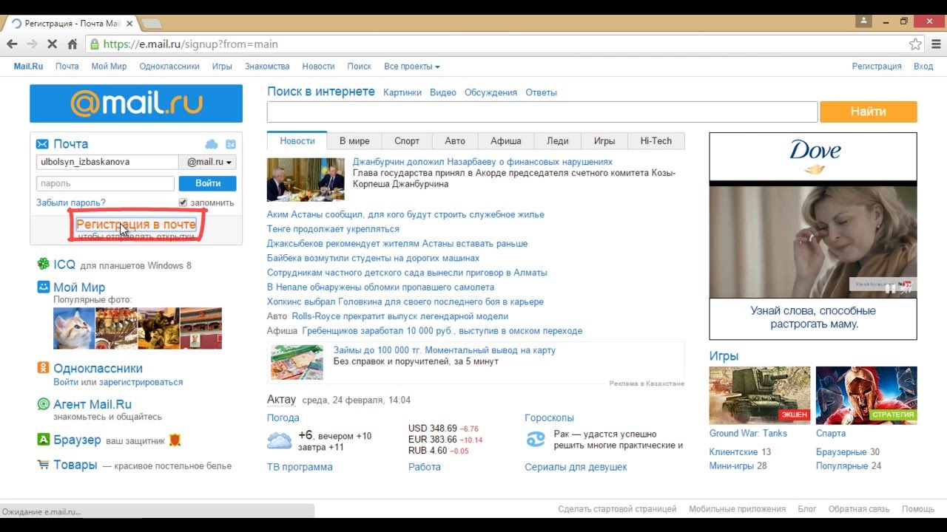Click the Мой Мир smiley icon
The height and width of the screenshot is (532, 947).
[44, 287]
